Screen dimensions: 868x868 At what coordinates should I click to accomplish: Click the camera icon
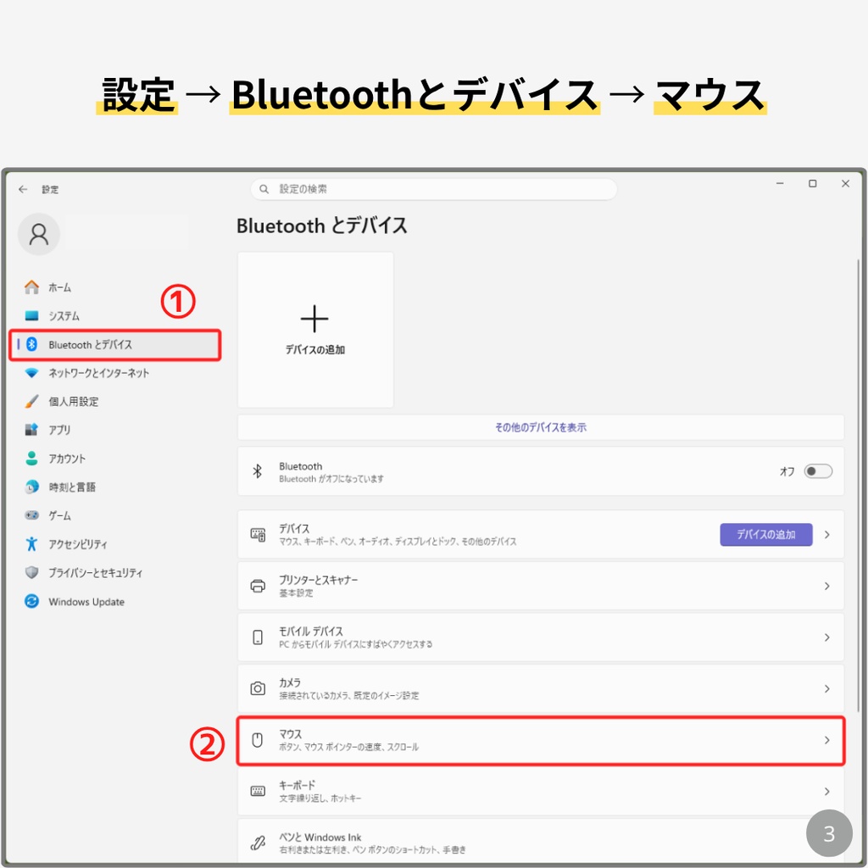click(258, 688)
